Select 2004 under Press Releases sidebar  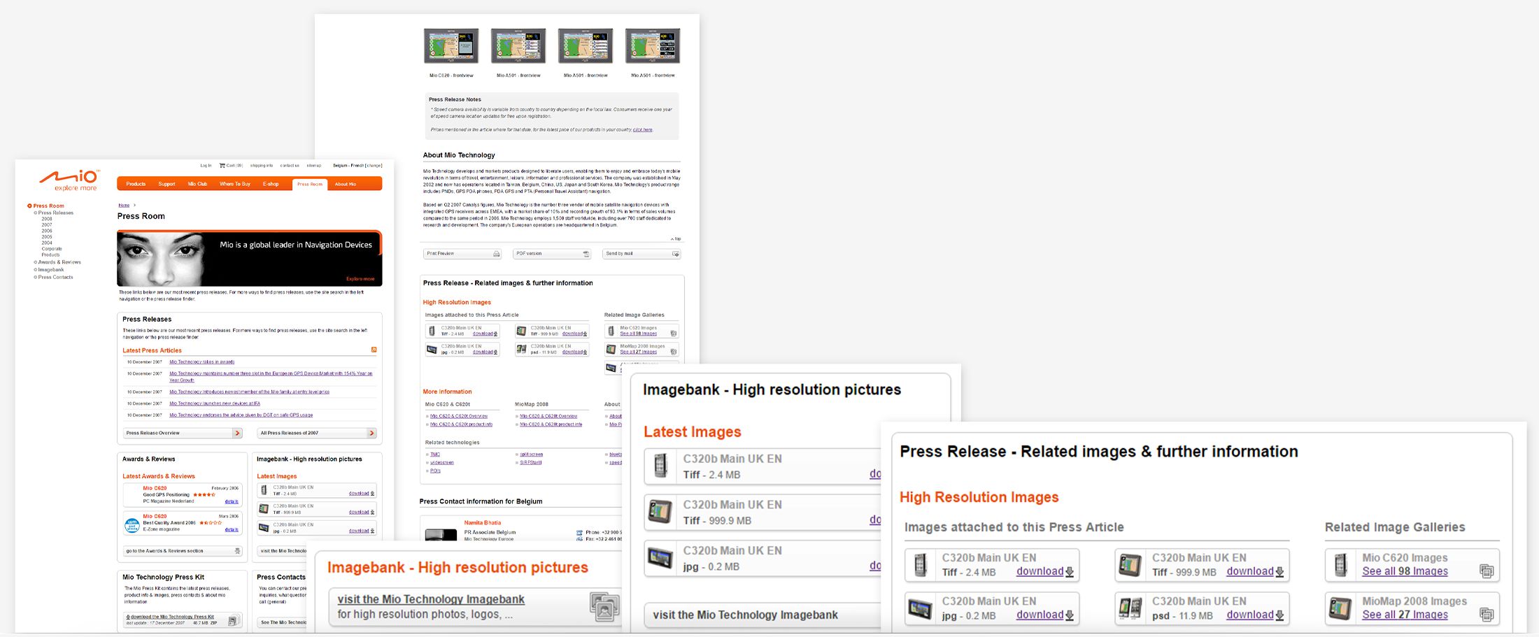point(47,243)
